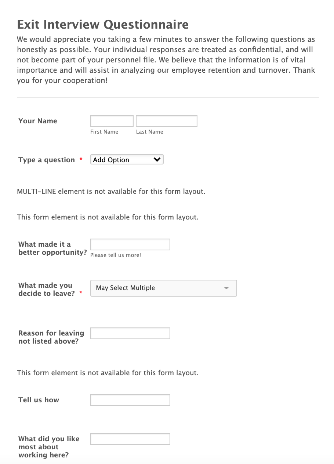
Task: Click the Tell us how label
Action: point(39,400)
